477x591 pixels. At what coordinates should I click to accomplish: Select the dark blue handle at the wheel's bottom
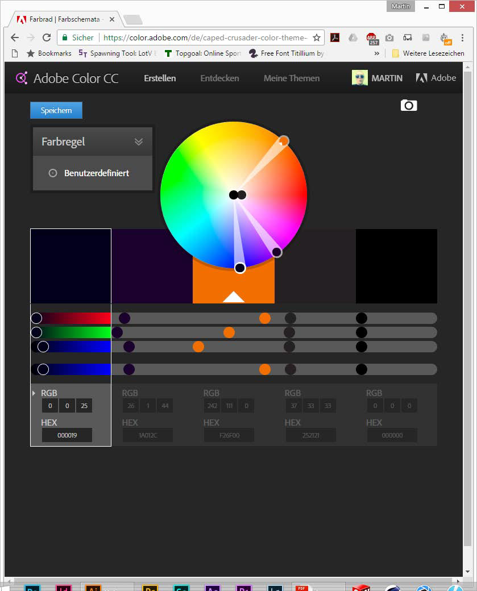[x=240, y=268]
